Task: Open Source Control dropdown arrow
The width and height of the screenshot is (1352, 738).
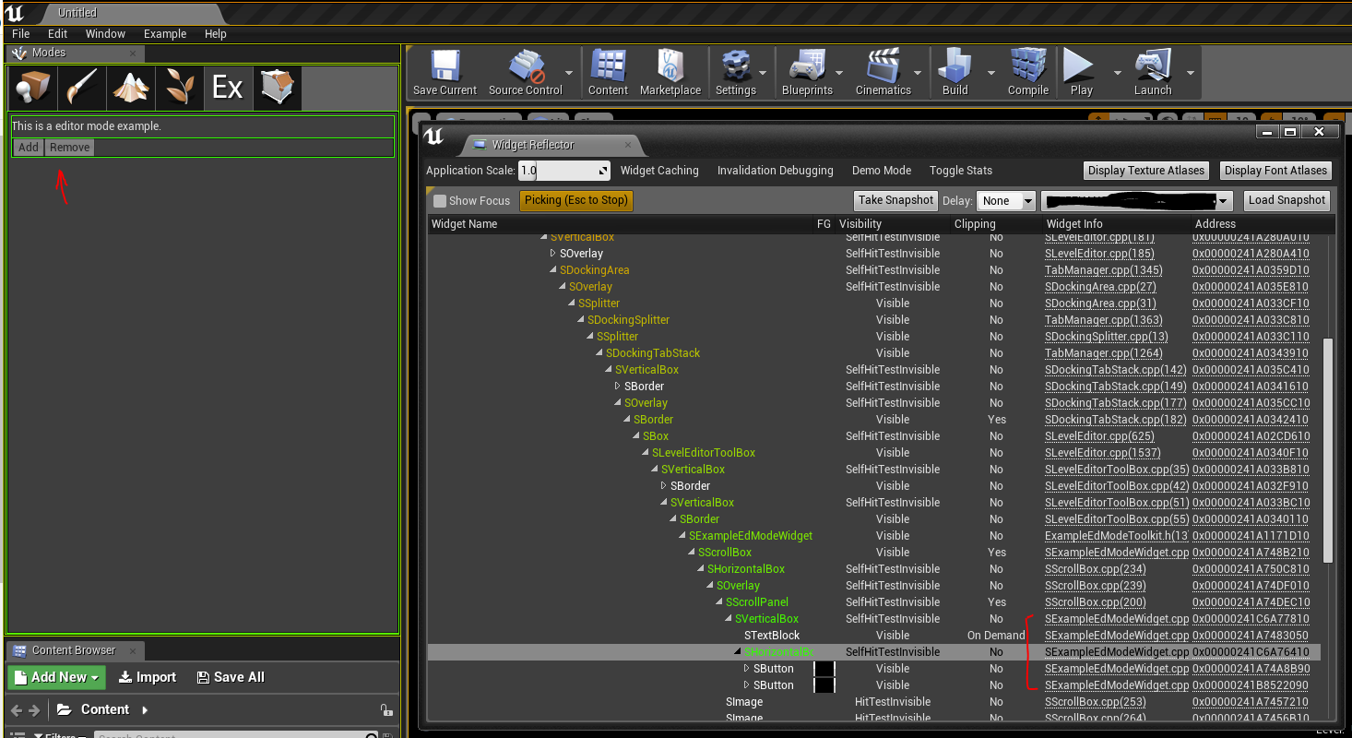Action: (x=569, y=73)
